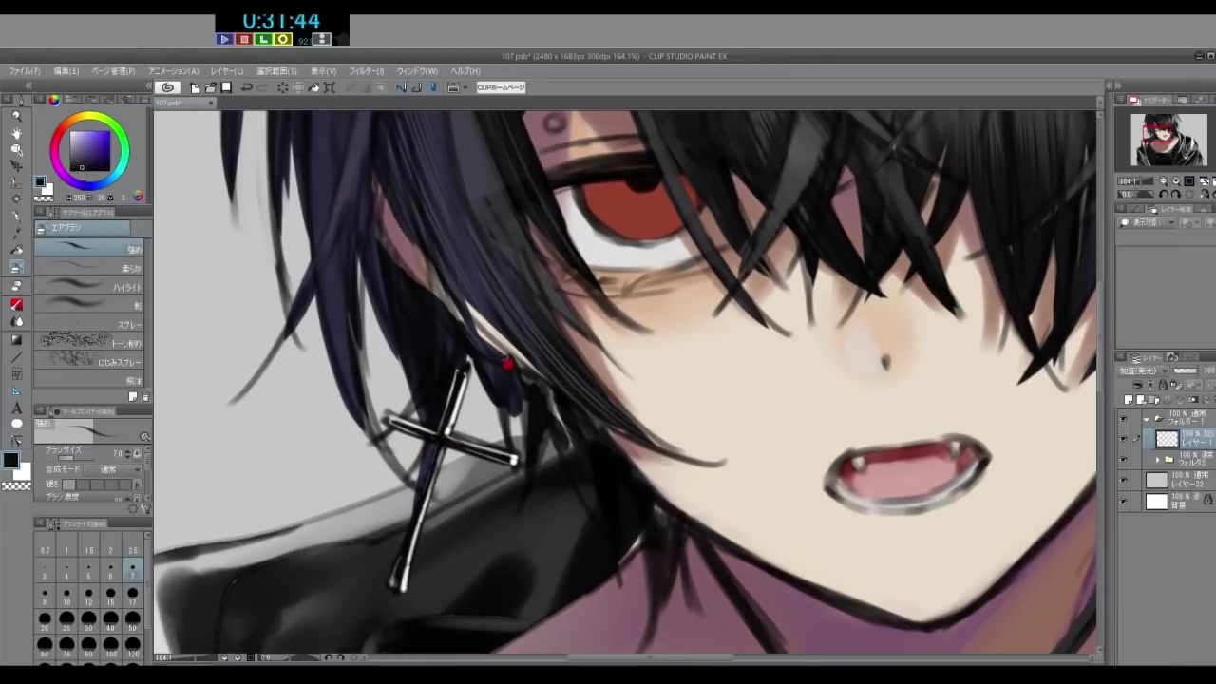Save the document with toolbar icon
The image size is (1216, 684).
[226, 87]
